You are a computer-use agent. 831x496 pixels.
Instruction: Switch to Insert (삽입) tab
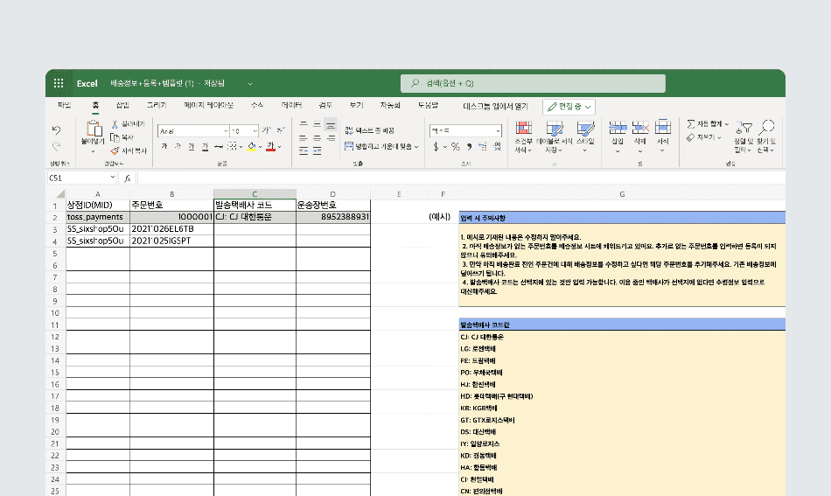coord(122,106)
